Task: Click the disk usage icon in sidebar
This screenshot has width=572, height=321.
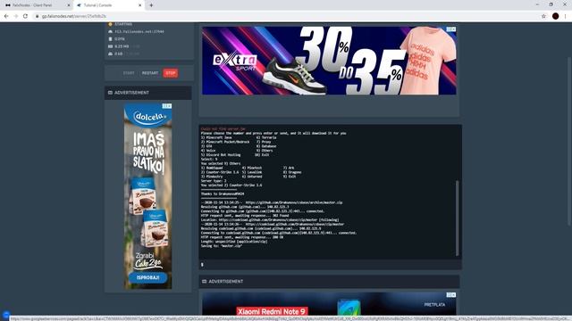Action: click(110, 53)
